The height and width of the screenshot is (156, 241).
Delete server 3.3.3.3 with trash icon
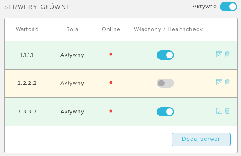click(x=227, y=111)
